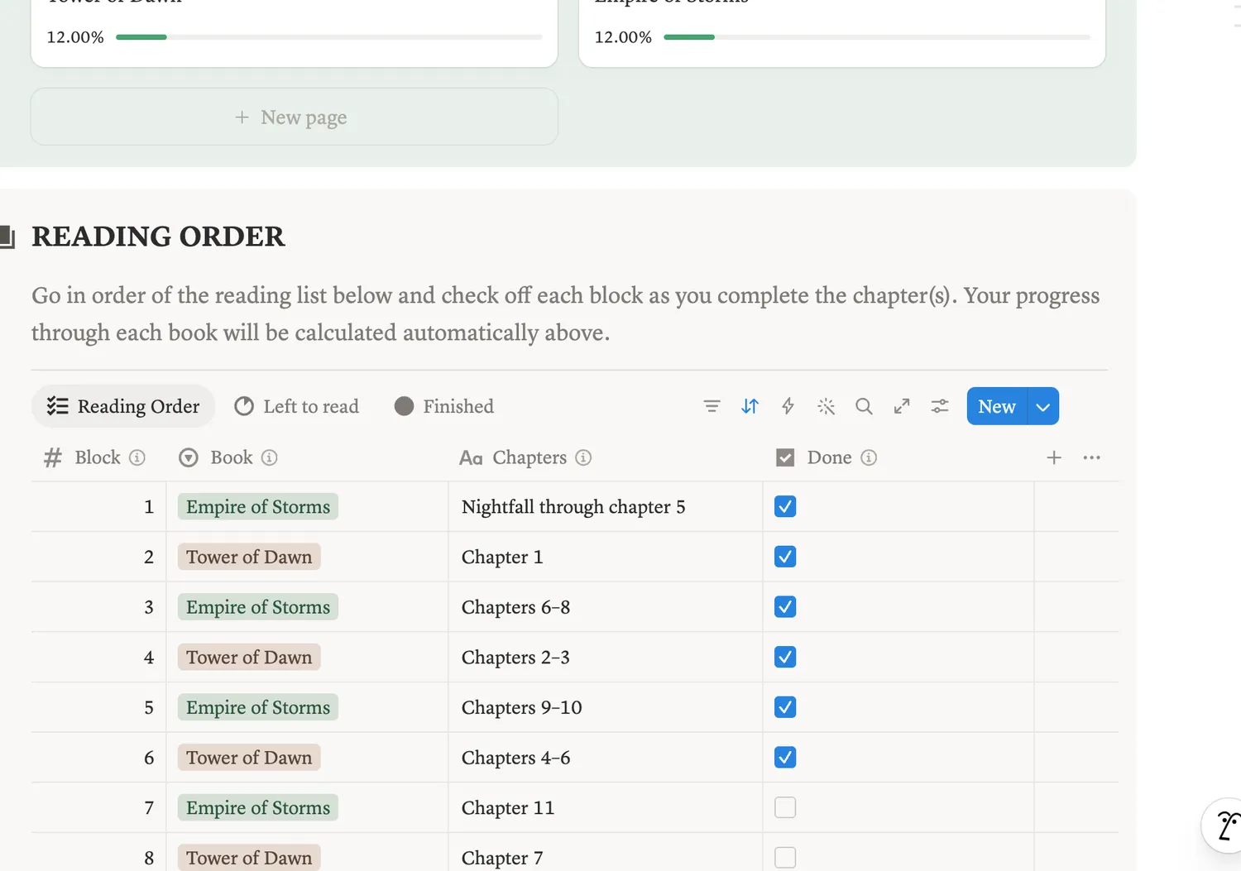Open Empire of Storms tag in block 3
The height and width of the screenshot is (871, 1241).
click(258, 607)
